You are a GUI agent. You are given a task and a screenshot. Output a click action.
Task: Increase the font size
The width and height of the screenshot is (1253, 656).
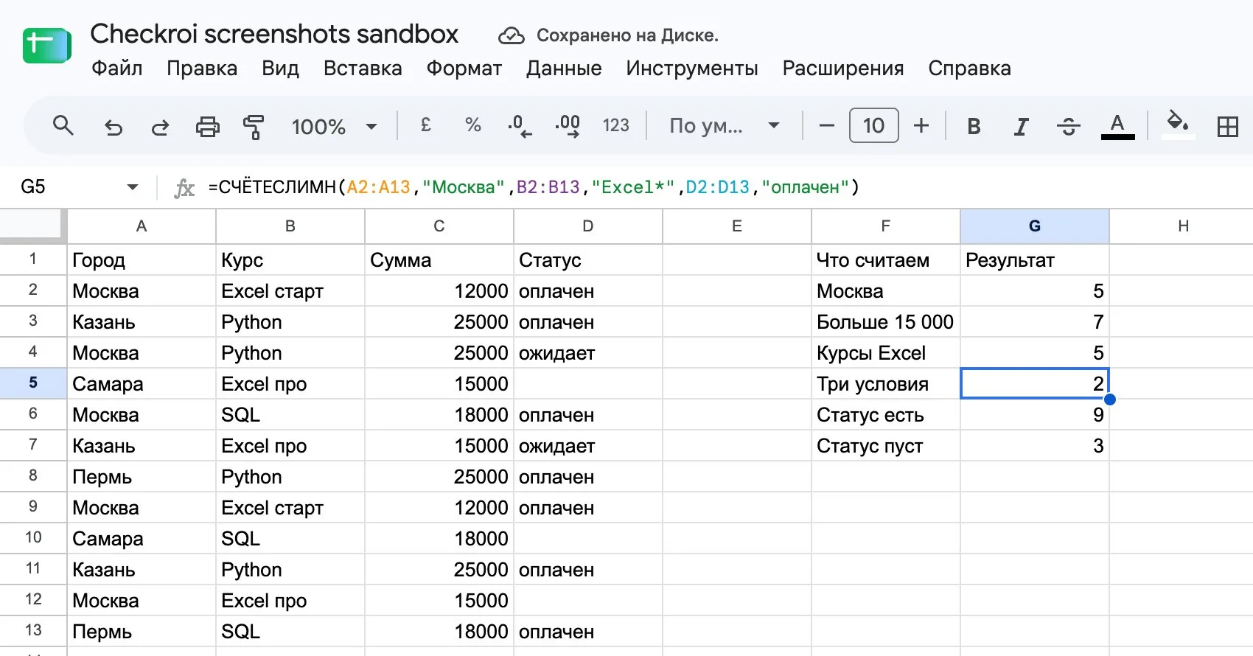tap(921, 125)
